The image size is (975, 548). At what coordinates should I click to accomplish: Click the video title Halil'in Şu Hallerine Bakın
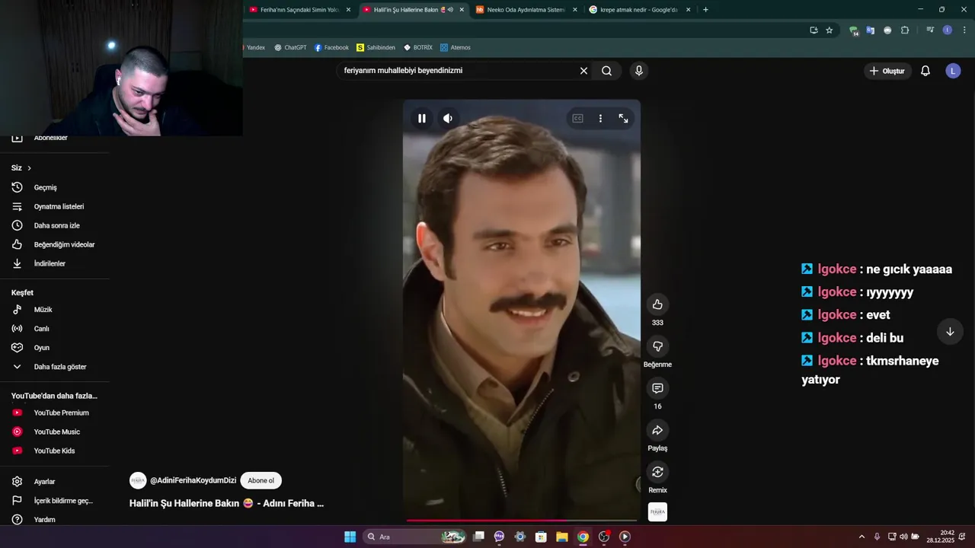(226, 503)
